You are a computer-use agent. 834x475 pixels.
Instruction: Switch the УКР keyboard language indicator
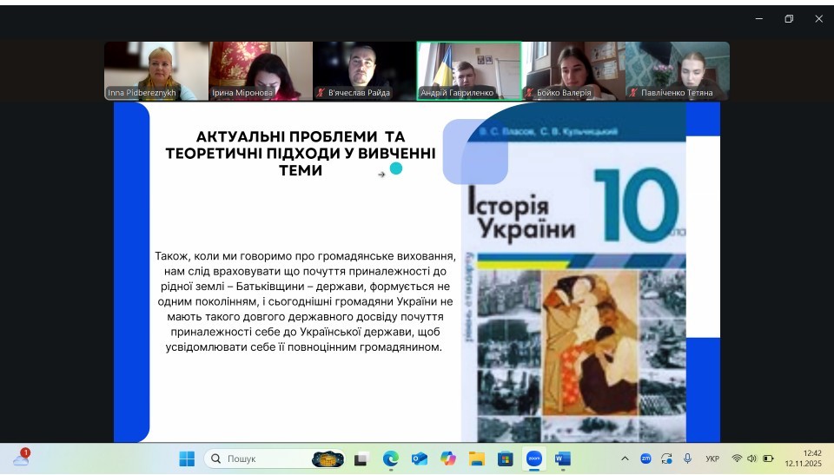pyautogui.click(x=712, y=459)
